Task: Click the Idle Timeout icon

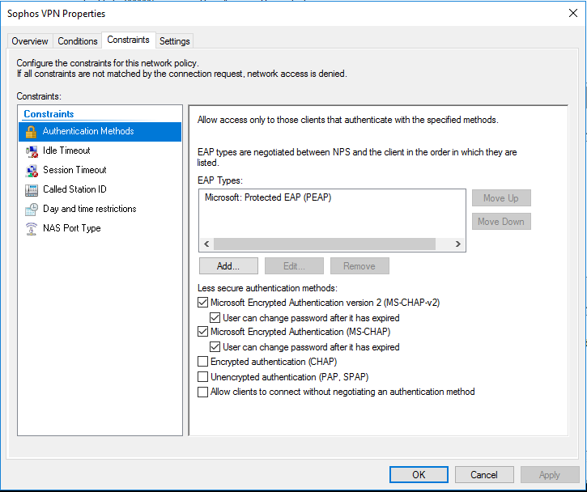Action: coord(32,151)
